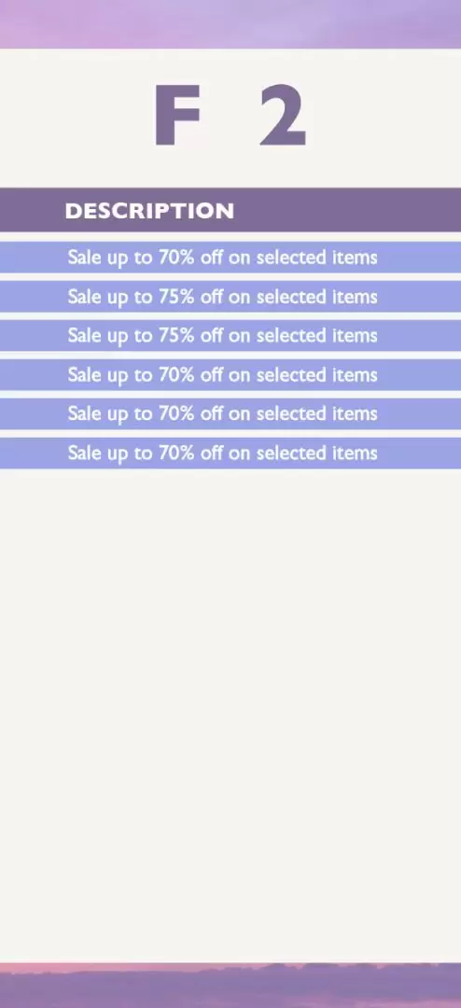Click 'off on' text in second 75% row
Image resolution: width=461 pixels, height=1008 pixels.
coord(225,336)
